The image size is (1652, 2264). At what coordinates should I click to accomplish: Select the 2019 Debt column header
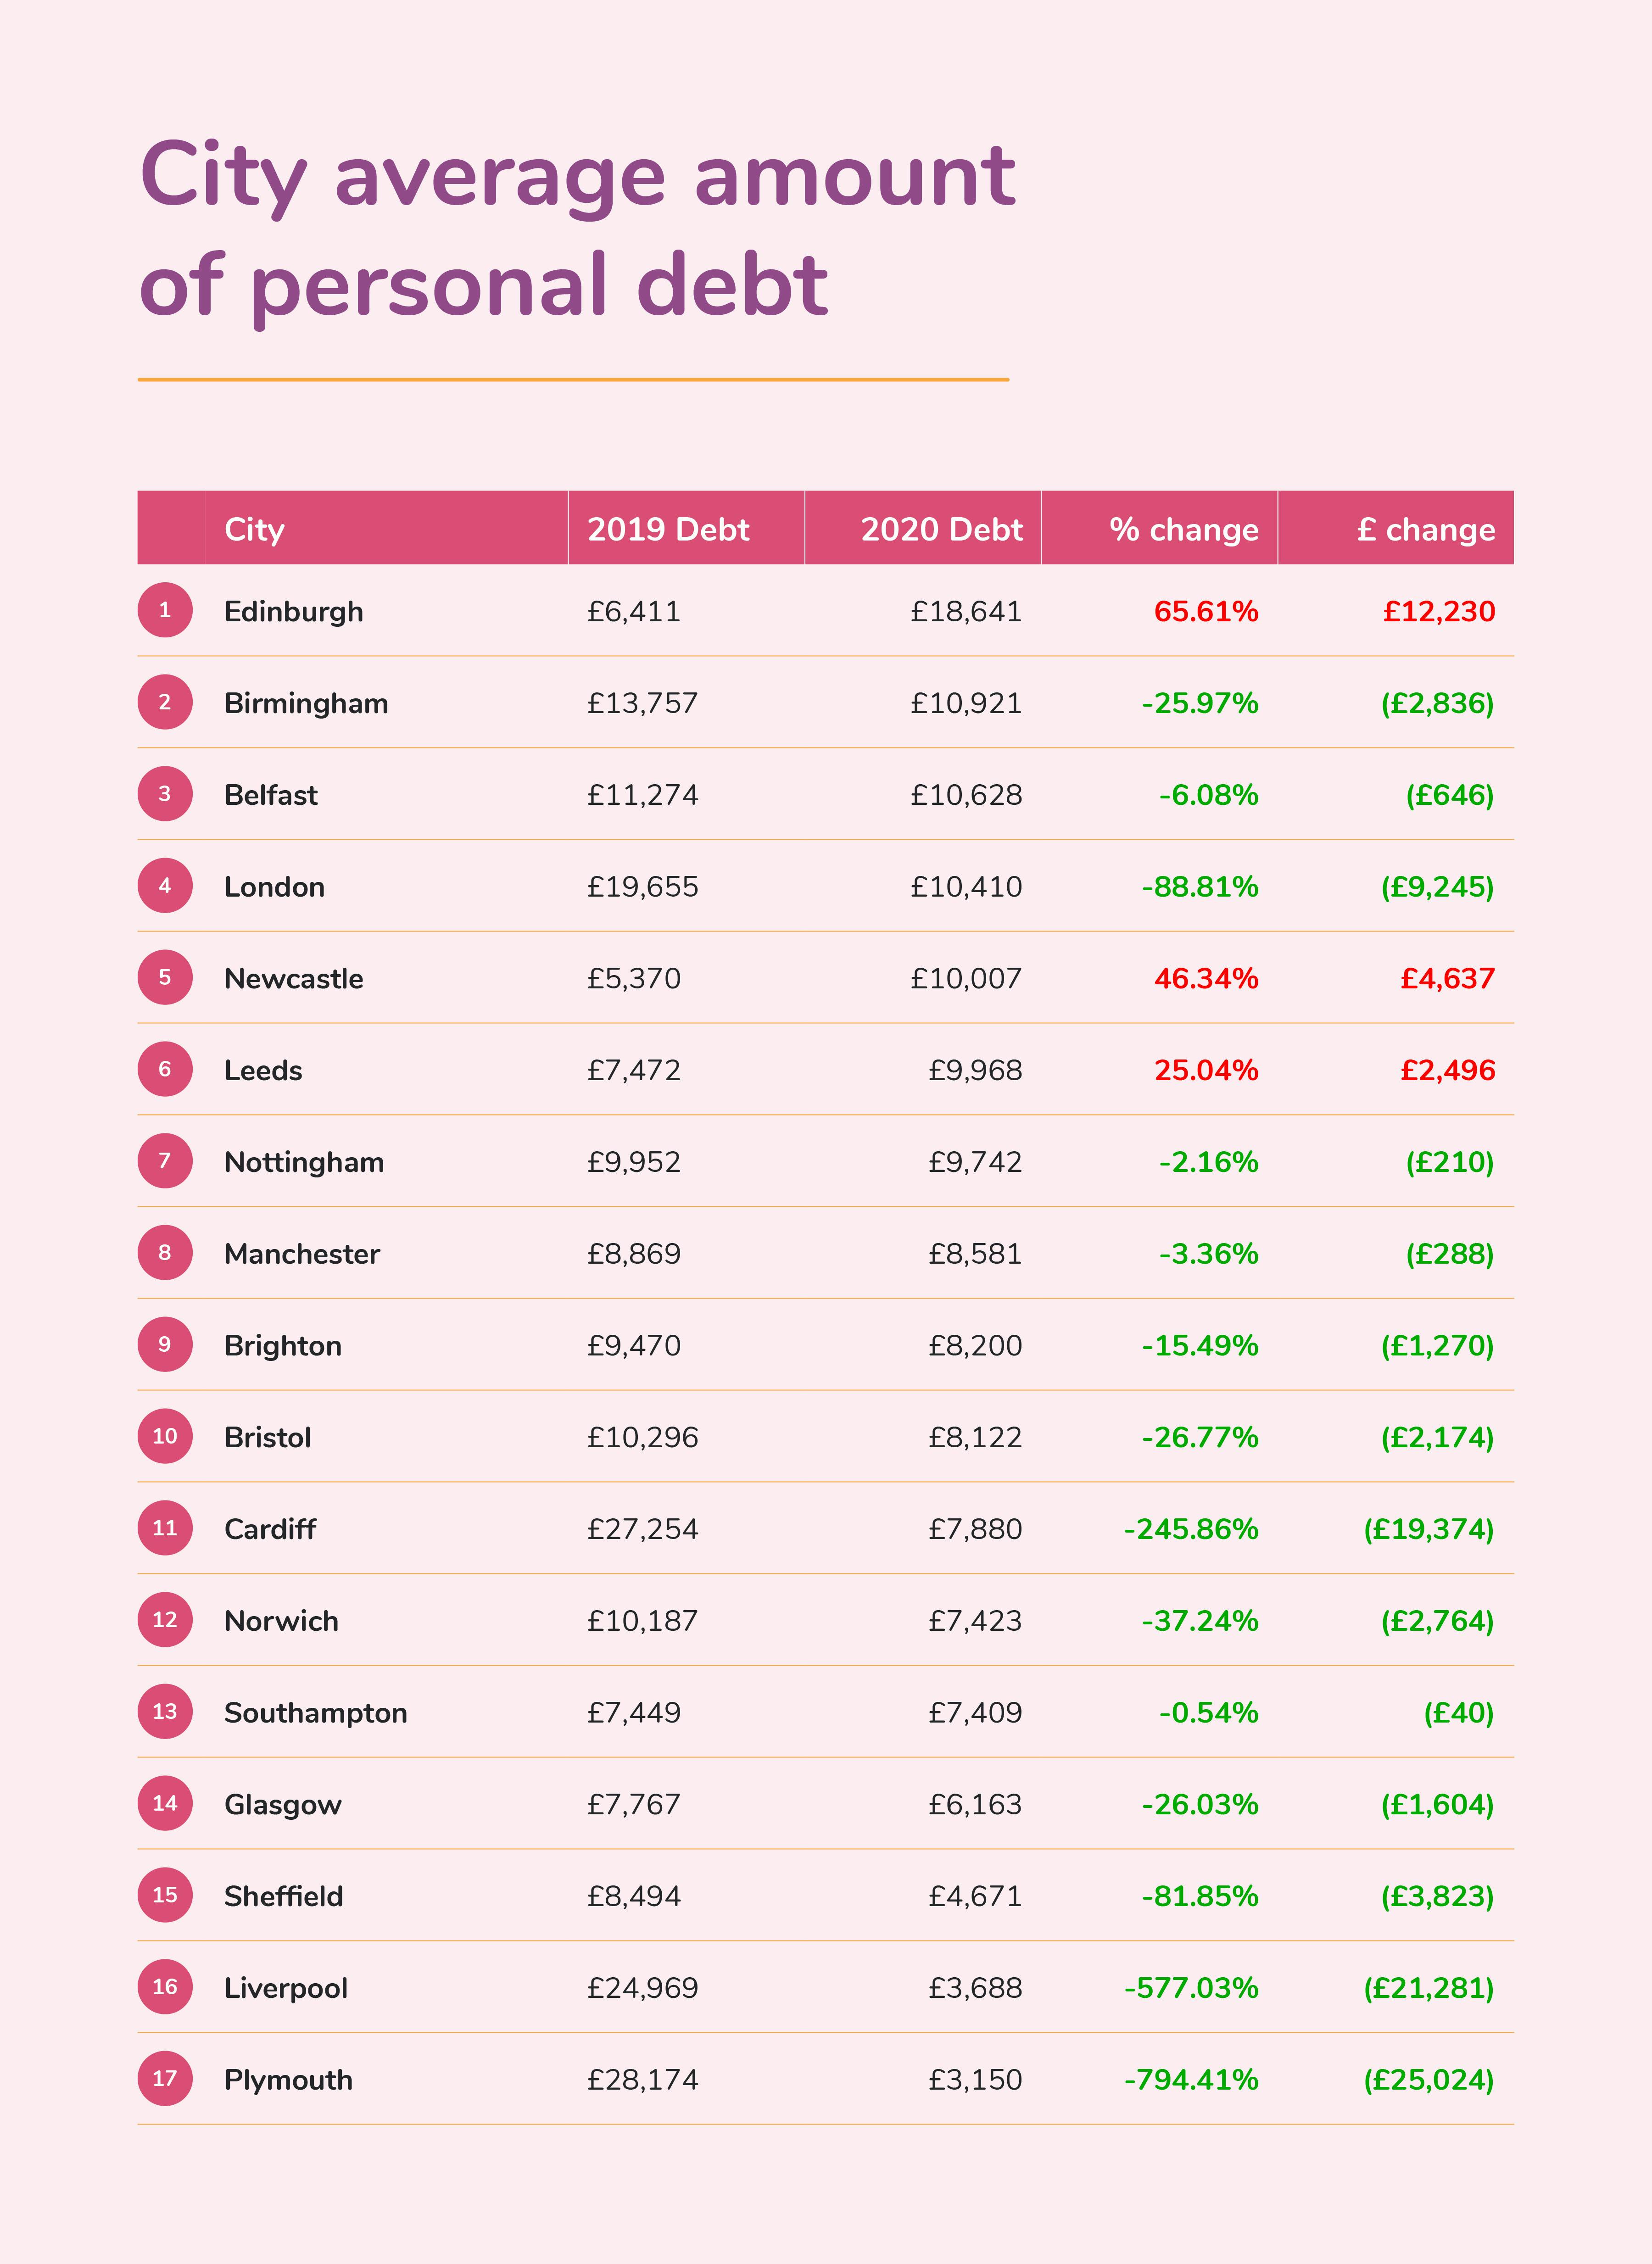[668, 529]
